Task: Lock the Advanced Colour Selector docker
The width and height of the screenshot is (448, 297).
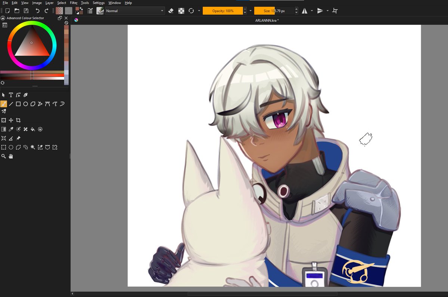Action: [3, 18]
